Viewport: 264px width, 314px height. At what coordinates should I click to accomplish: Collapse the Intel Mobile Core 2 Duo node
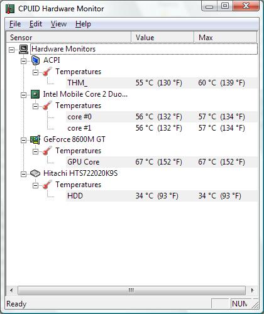pyautogui.click(x=23, y=95)
